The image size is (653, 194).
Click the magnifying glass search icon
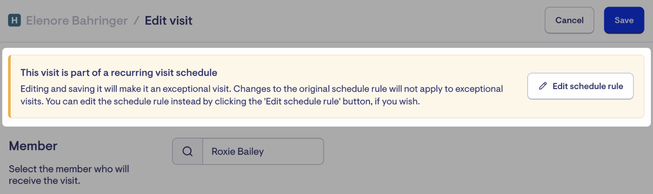coord(187,151)
